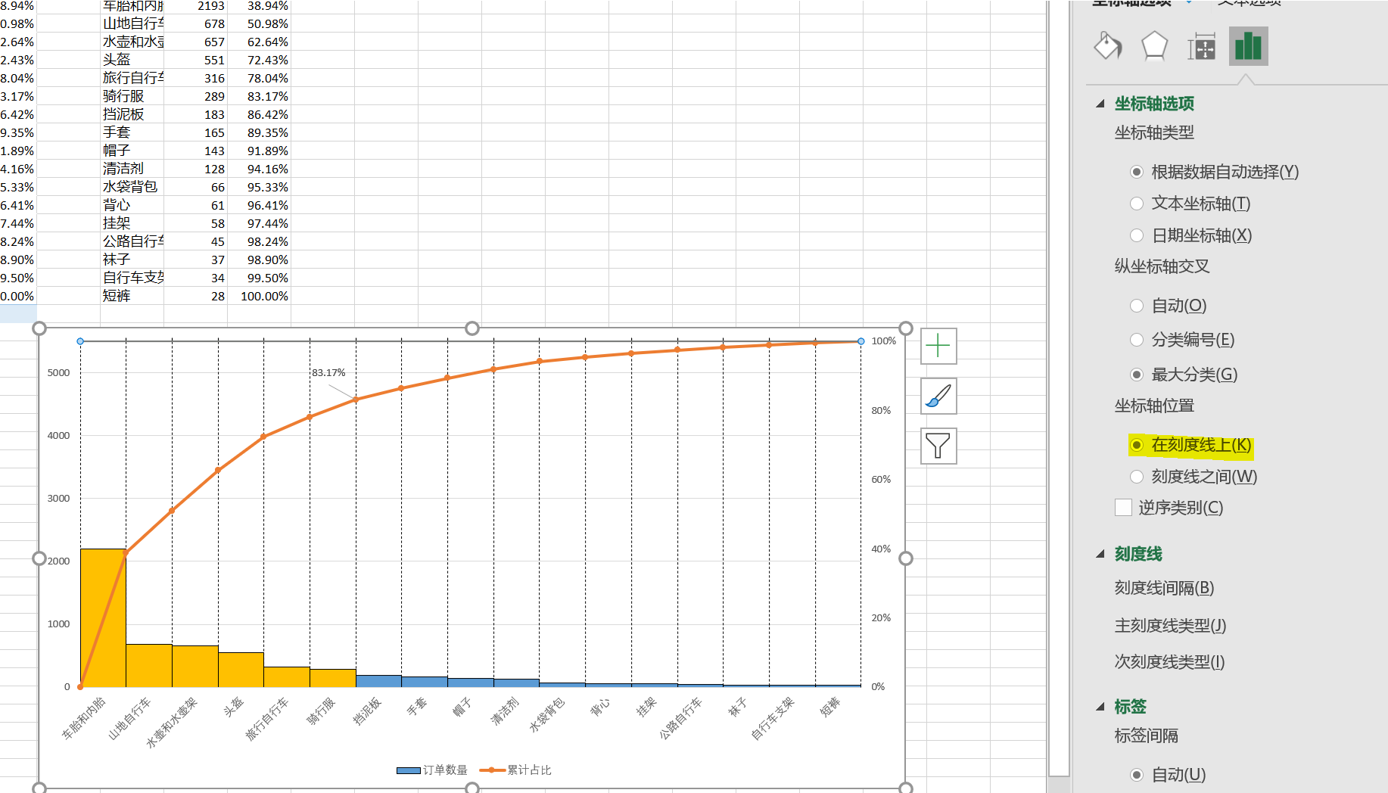Select the cell containing 短裤
Screen dimensions: 1388x793
132,296
